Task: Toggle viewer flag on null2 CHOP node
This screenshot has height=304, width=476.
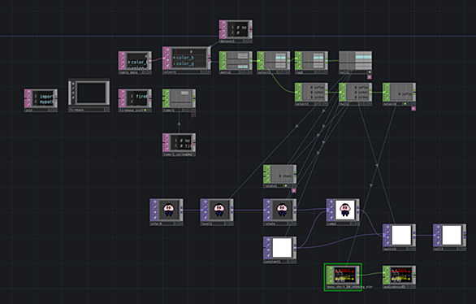Action: pos(343,85)
